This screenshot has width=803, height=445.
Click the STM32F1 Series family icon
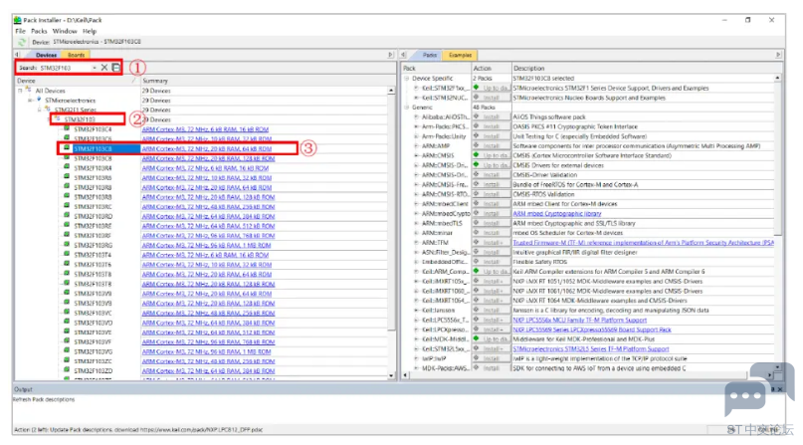coord(48,110)
